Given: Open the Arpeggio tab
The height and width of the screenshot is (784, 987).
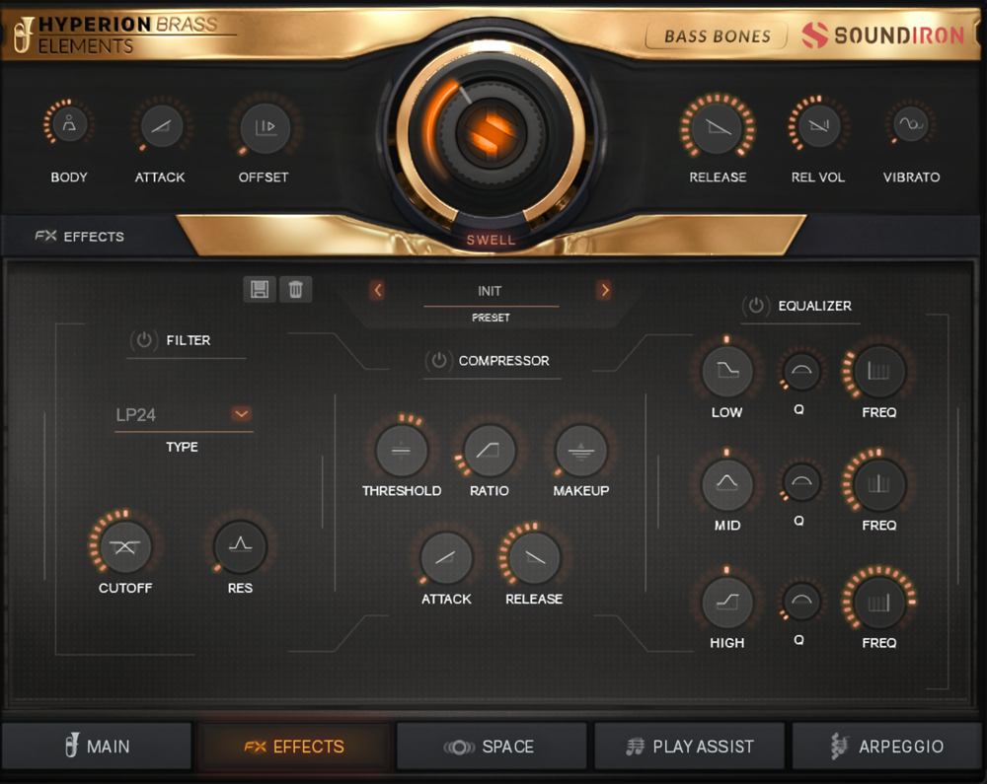Looking at the screenshot, I should pyautogui.click(x=887, y=747).
